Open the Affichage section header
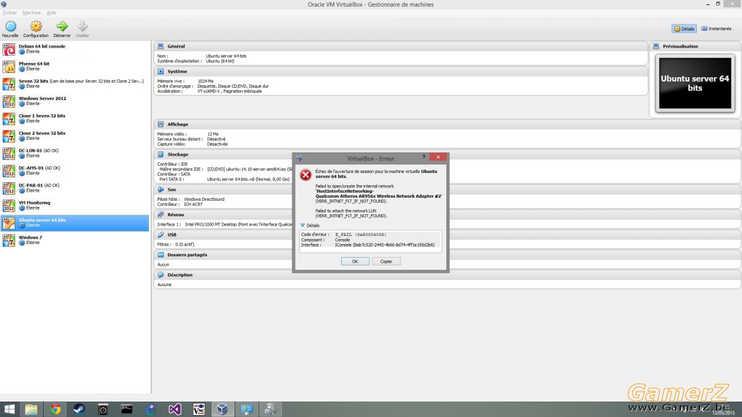 coord(447,124)
